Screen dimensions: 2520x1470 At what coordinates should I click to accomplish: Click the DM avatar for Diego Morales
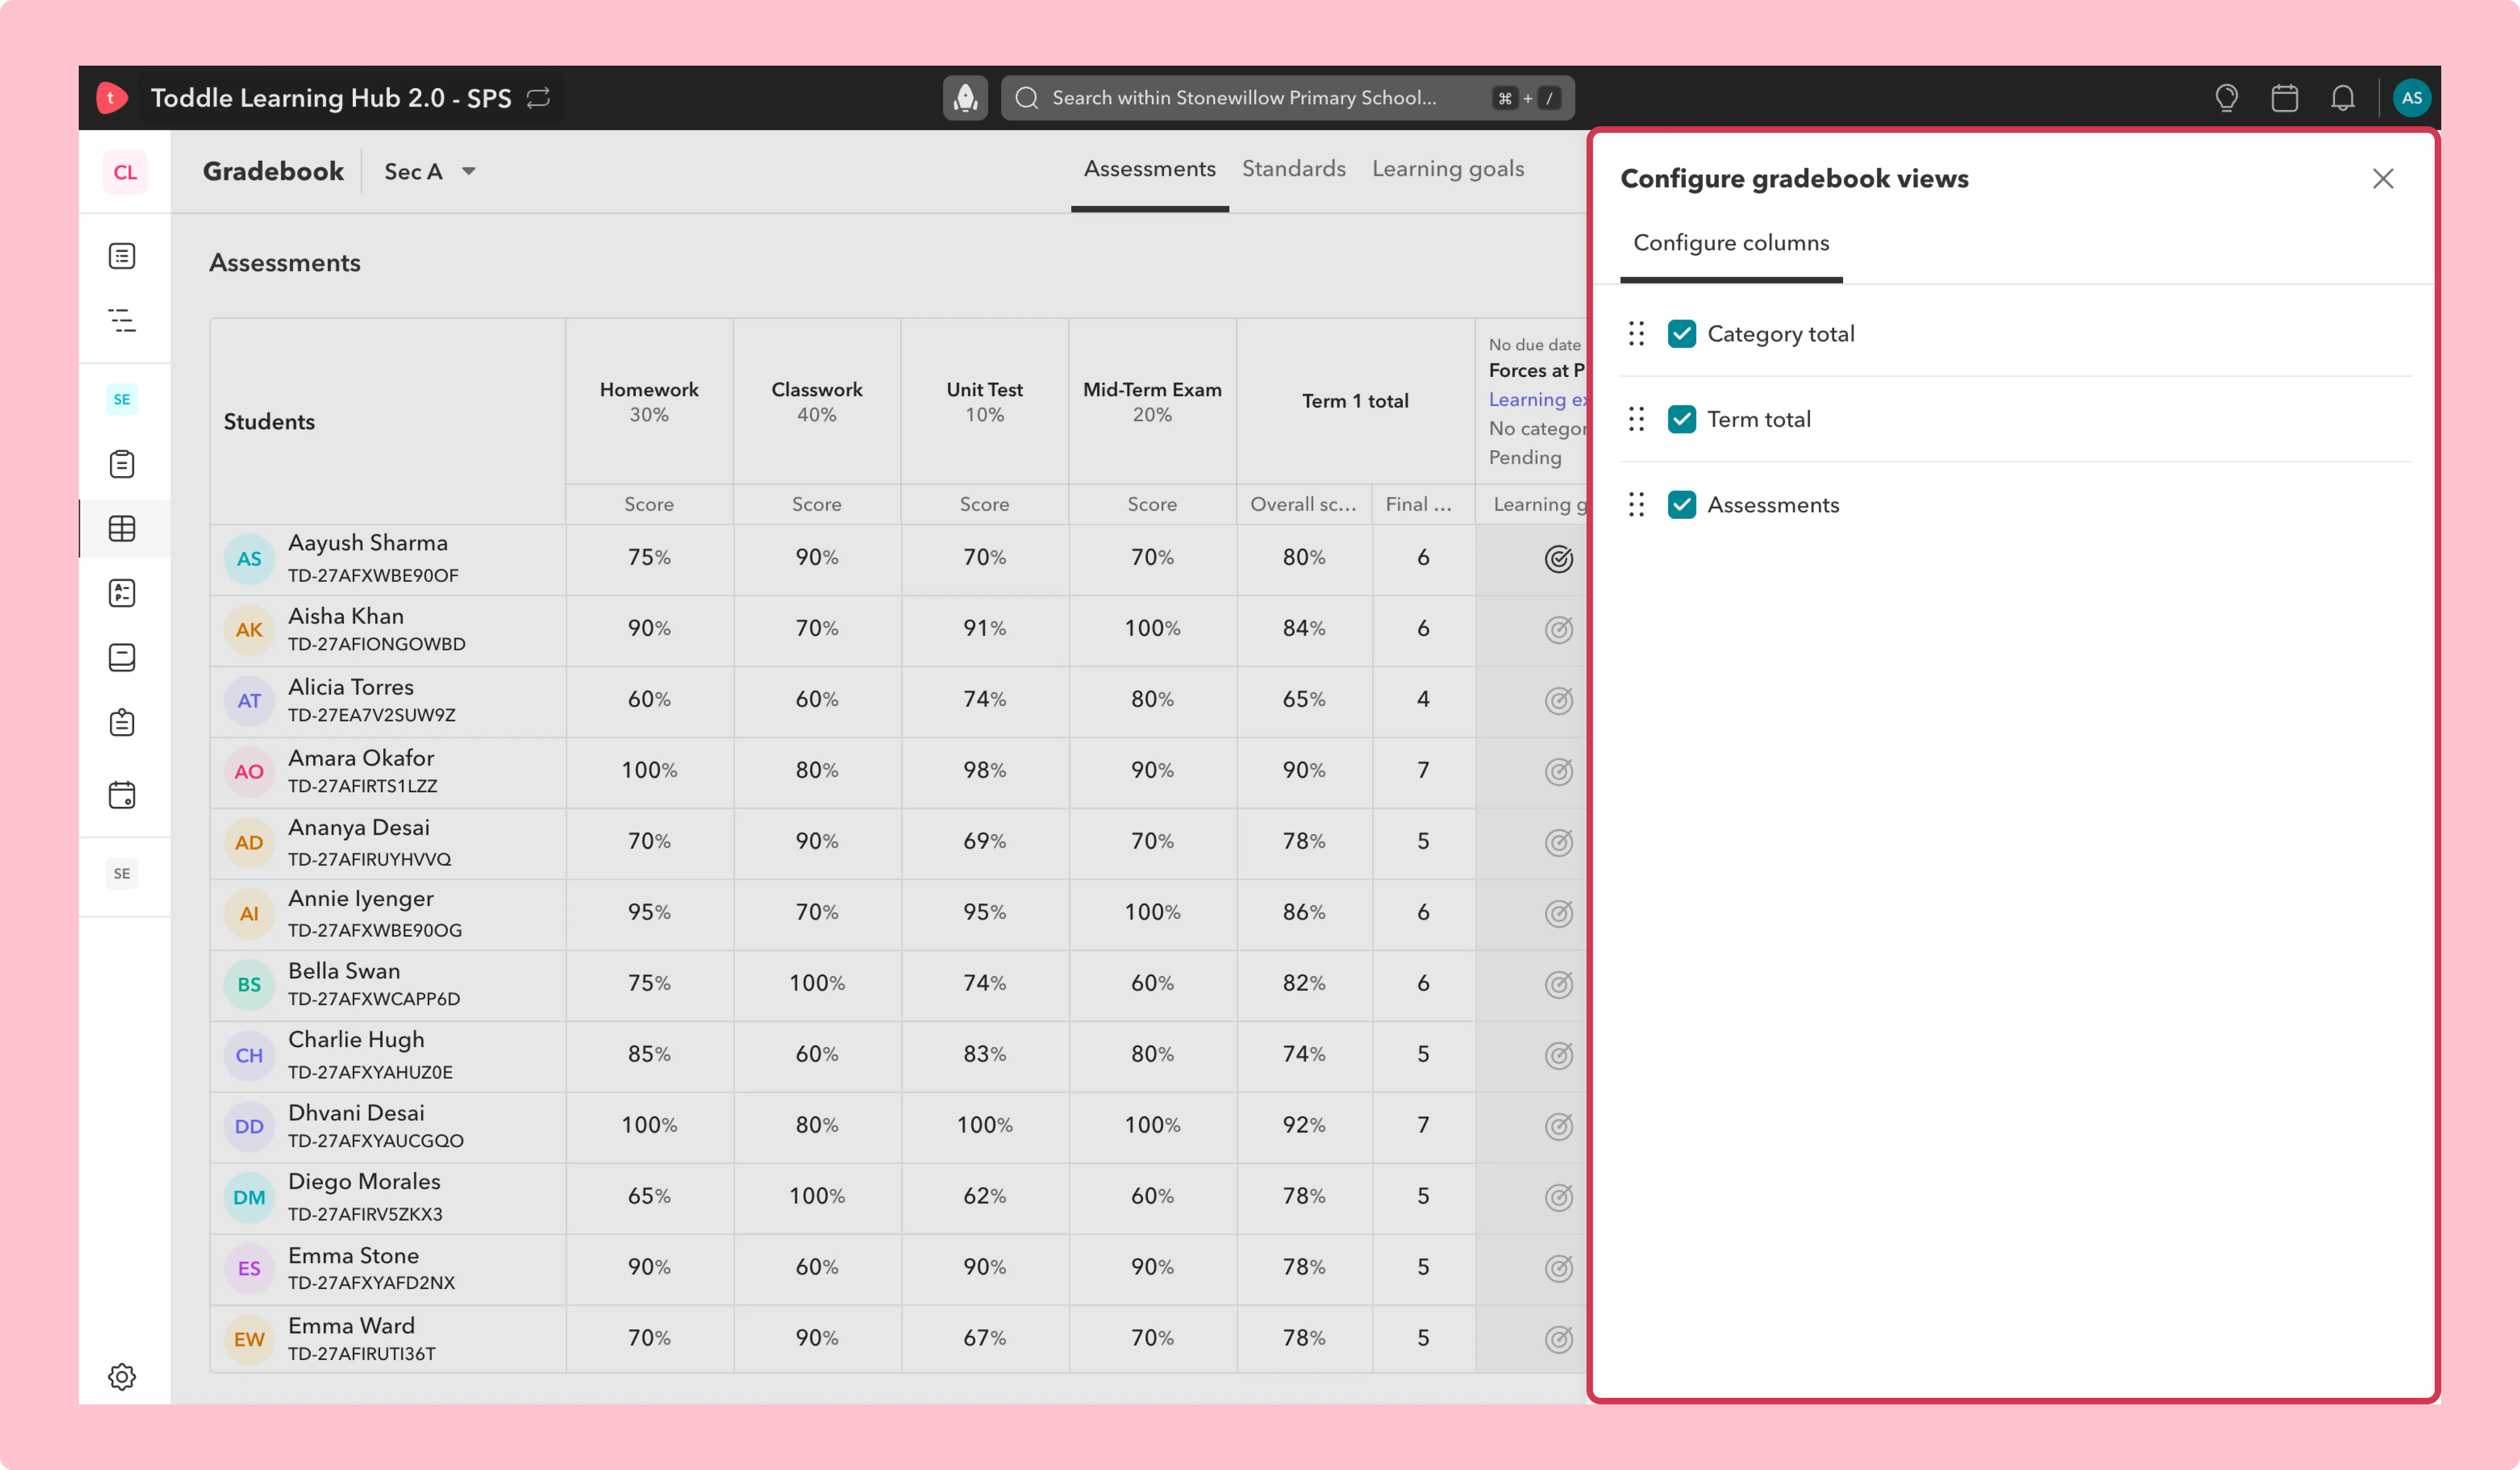(249, 1198)
